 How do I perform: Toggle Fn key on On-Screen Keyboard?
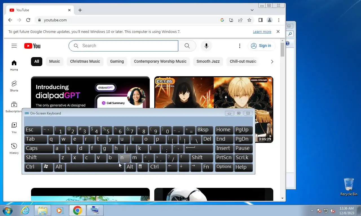pos(208,167)
